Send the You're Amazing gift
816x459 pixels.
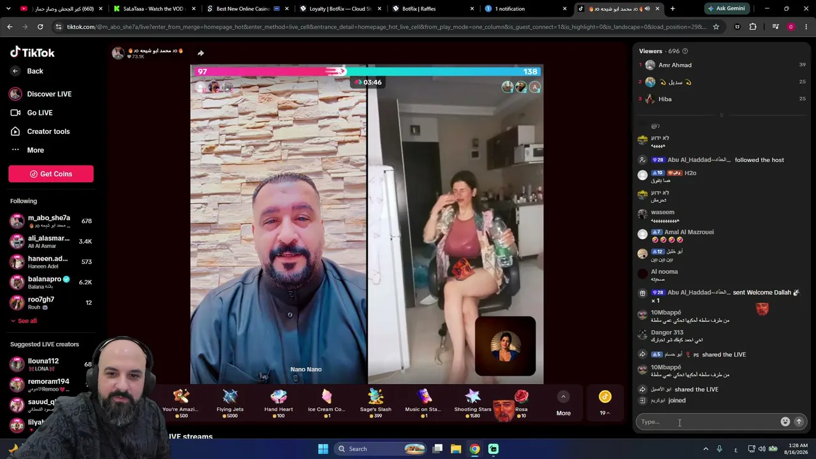click(x=180, y=404)
